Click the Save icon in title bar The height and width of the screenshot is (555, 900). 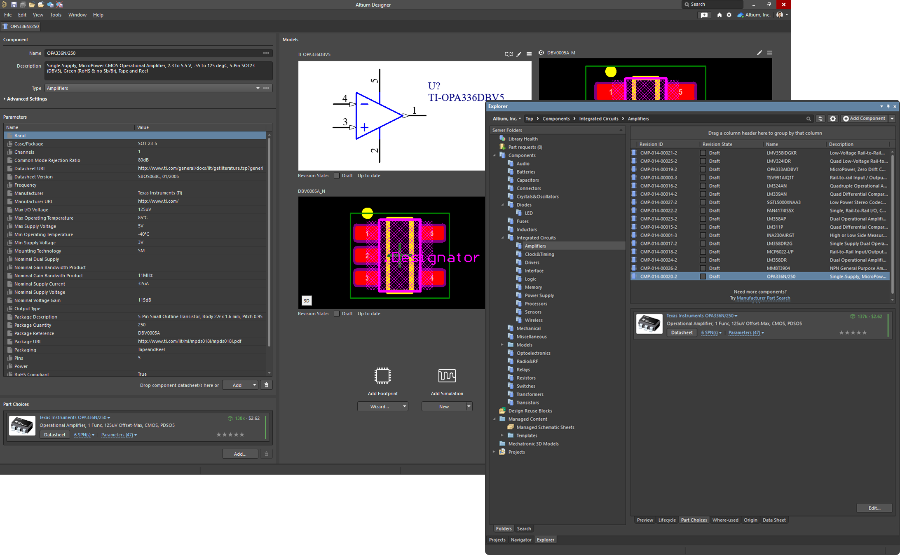coord(14,5)
